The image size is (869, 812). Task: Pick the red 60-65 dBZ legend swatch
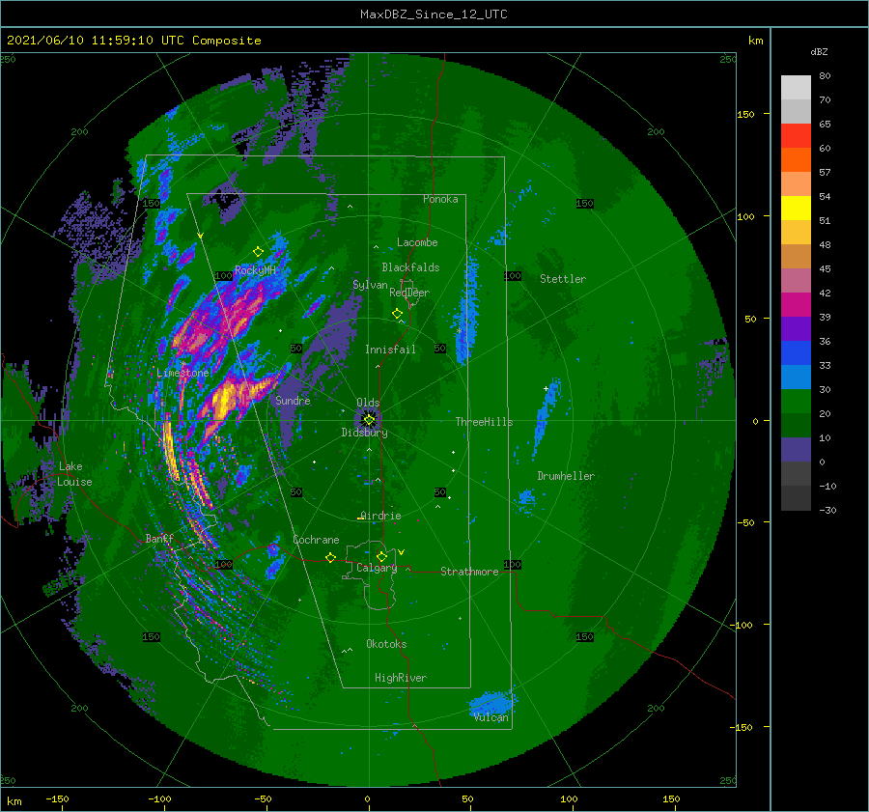click(x=796, y=136)
